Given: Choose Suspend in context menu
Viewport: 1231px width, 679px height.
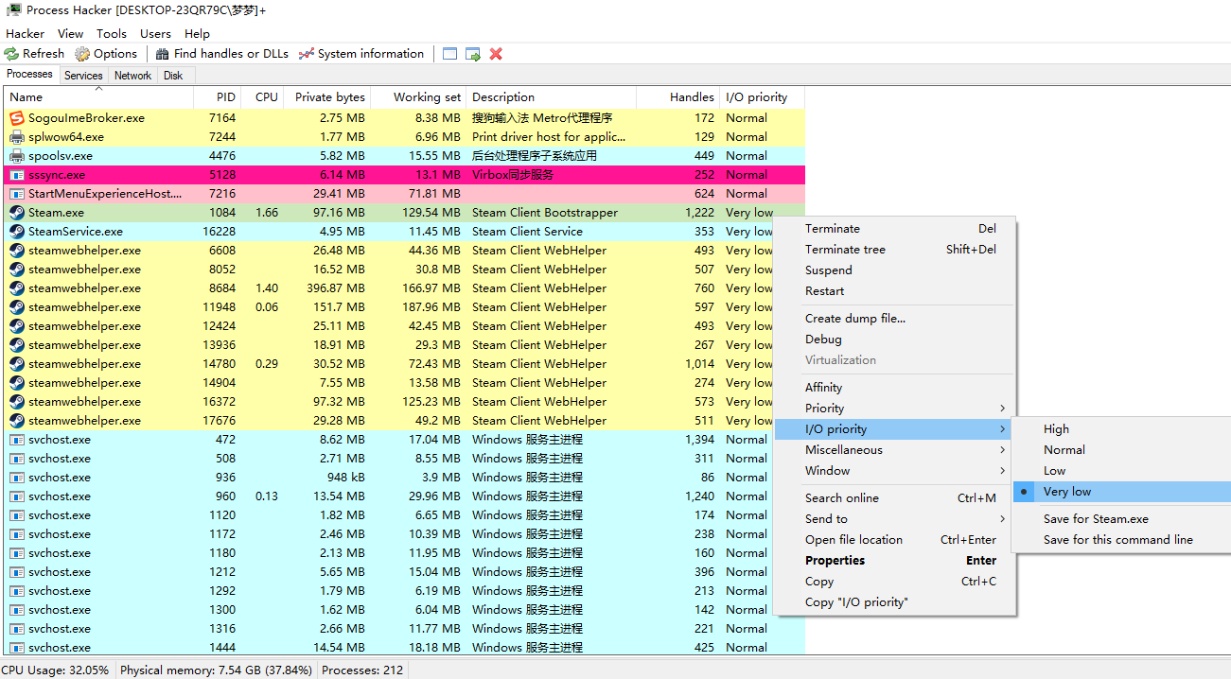Looking at the screenshot, I should click(x=894, y=270).
